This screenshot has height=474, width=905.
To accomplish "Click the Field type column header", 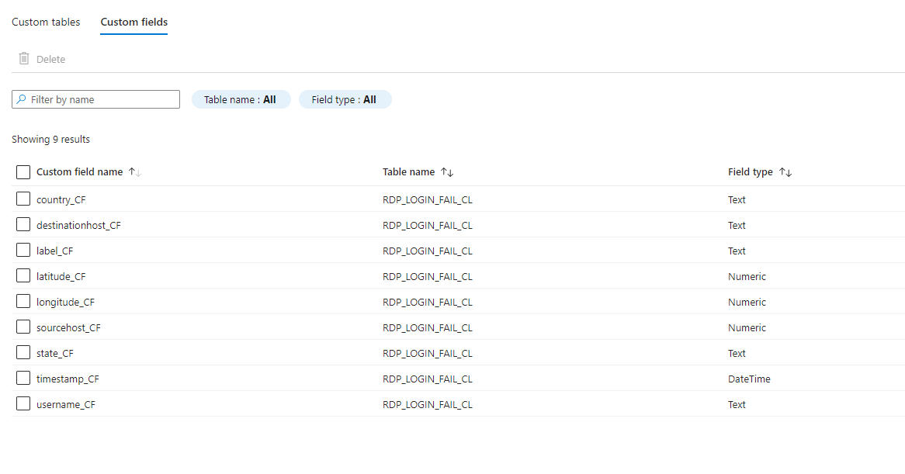I will [x=751, y=172].
